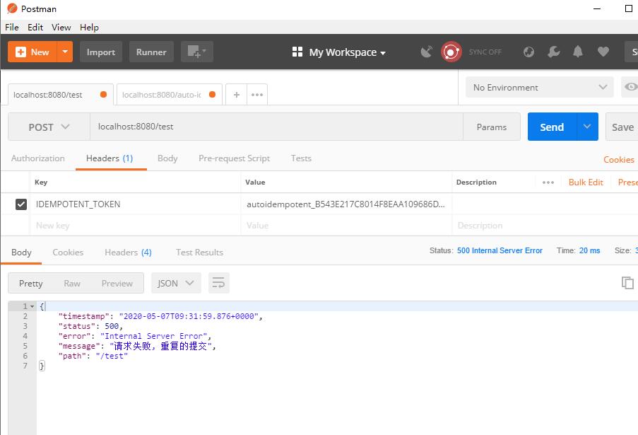This screenshot has width=638, height=435.
Task: Click the Import button
Action: point(101,52)
